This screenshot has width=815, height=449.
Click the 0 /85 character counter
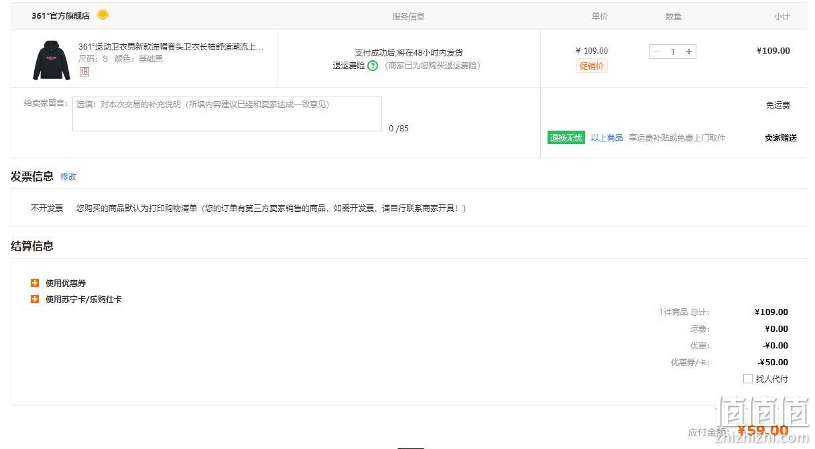[399, 129]
